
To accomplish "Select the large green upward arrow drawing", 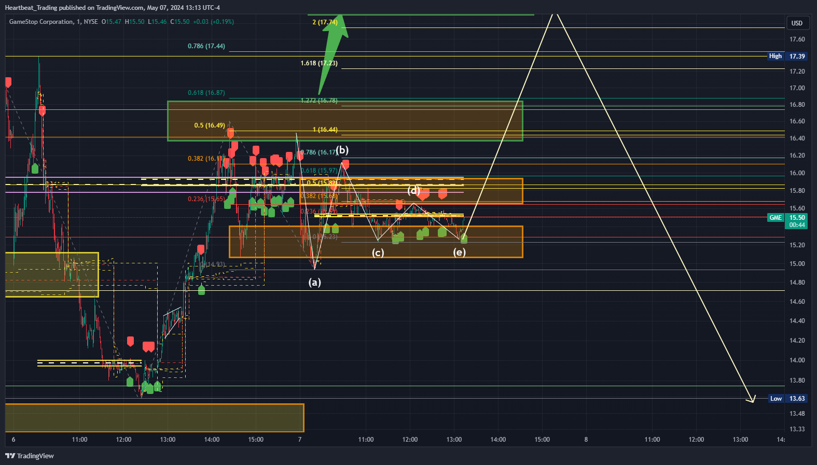I will (333, 54).
